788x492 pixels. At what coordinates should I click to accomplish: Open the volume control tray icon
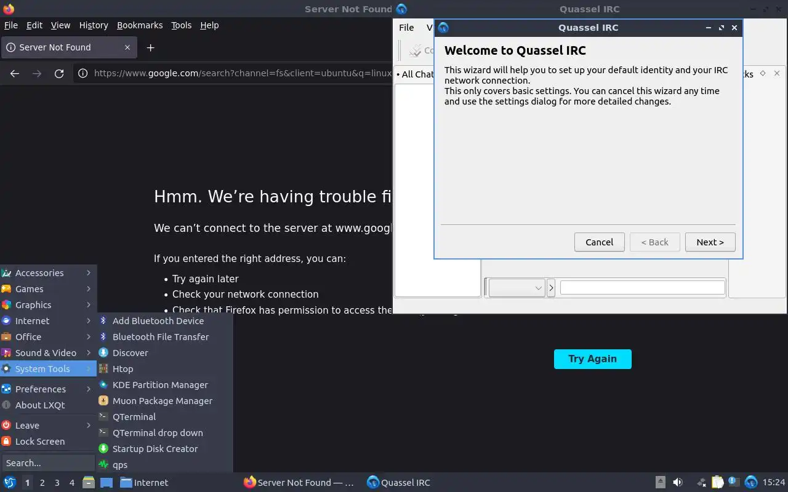coord(678,482)
